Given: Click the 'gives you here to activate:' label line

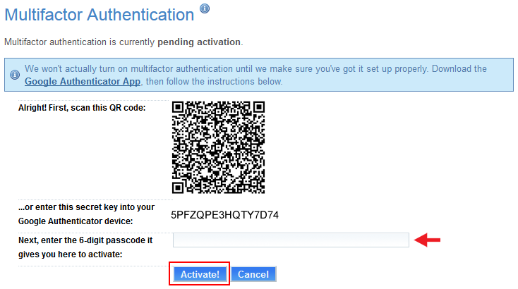Looking at the screenshot, I should pos(70,254).
